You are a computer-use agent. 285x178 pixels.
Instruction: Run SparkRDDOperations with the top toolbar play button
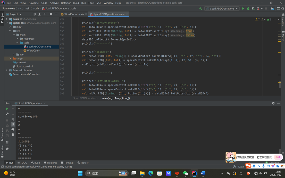(243, 8)
